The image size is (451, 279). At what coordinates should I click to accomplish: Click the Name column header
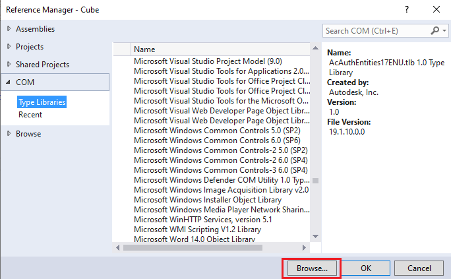coord(220,49)
